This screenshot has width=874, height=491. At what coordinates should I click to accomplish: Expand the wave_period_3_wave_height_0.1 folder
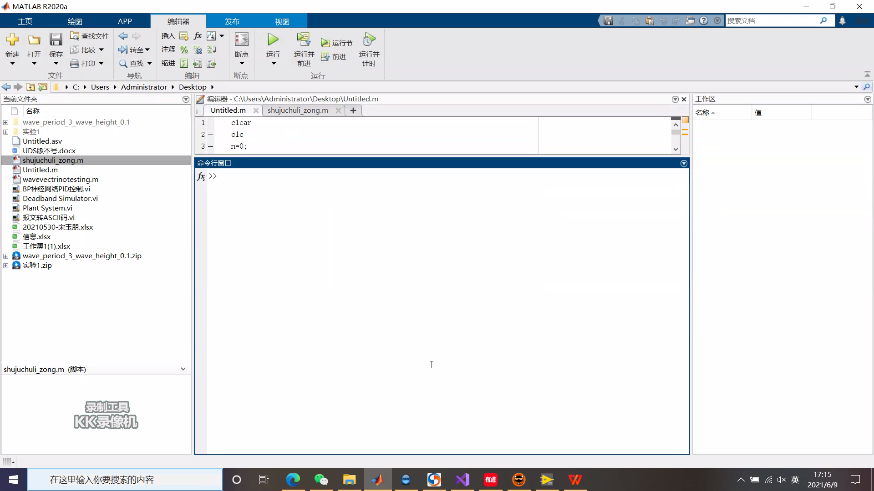(x=5, y=122)
